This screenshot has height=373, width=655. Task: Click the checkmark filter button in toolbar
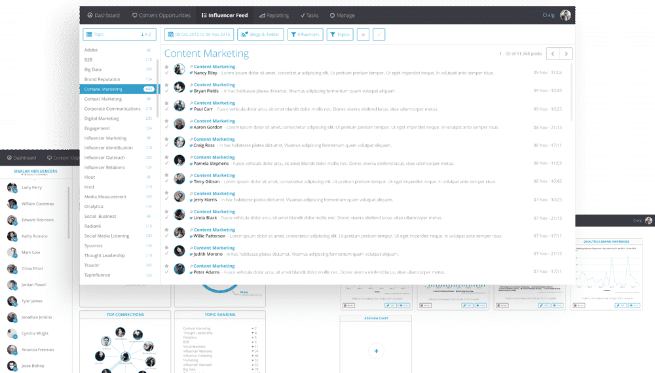379,34
